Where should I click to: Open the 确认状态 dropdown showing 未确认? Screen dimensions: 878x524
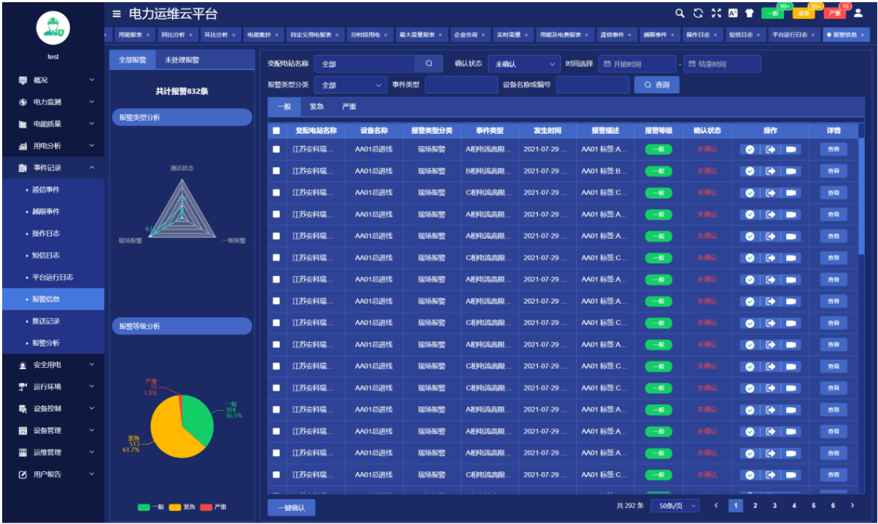pos(524,64)
